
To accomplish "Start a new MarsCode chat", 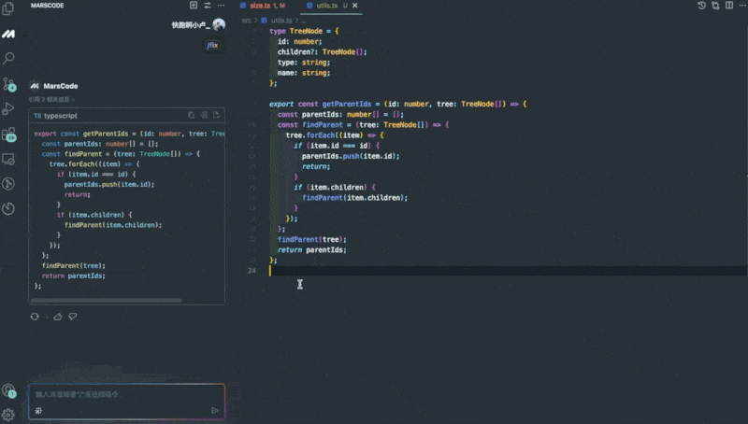I will coord(194,6).
